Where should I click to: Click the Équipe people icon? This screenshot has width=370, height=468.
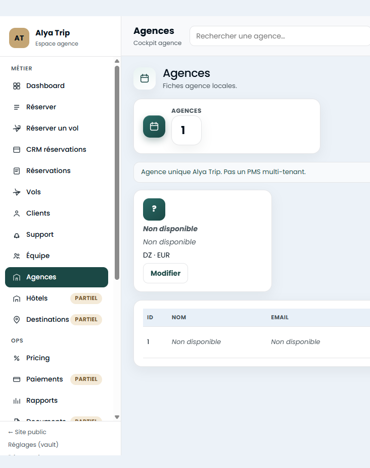(17, 256)
